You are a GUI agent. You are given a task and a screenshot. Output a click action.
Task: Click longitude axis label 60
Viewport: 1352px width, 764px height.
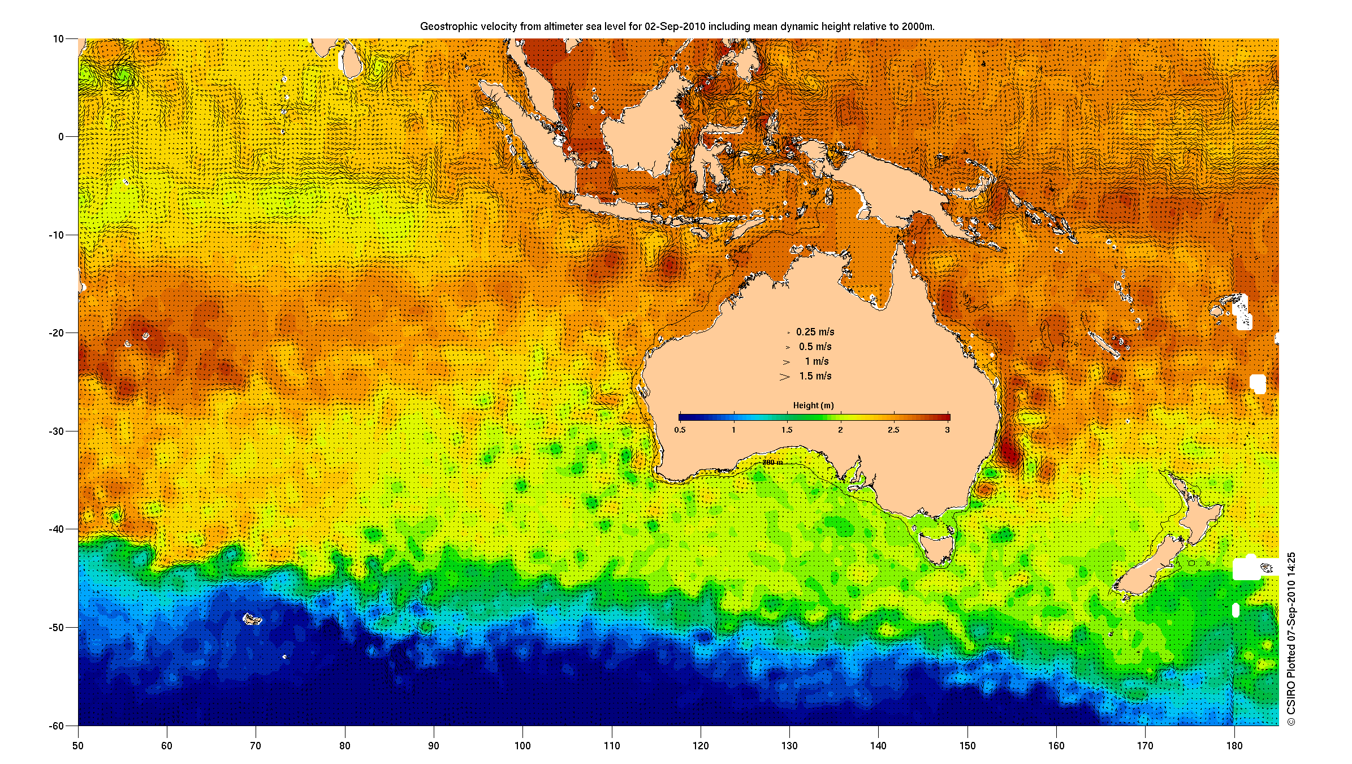(x=167, y=746)
